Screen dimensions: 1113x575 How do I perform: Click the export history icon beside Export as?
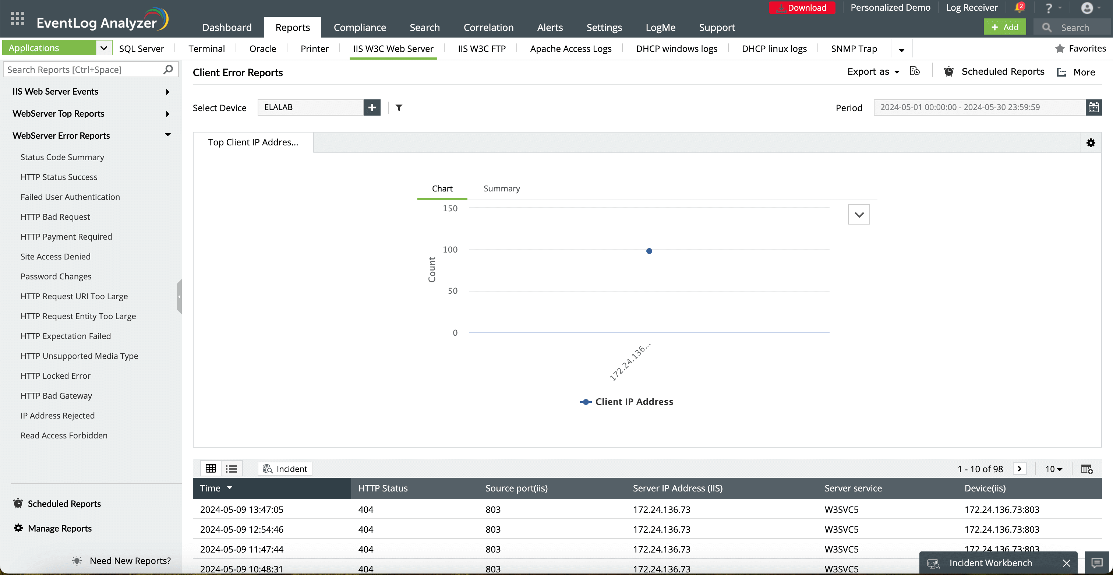(x=915, y=72)
